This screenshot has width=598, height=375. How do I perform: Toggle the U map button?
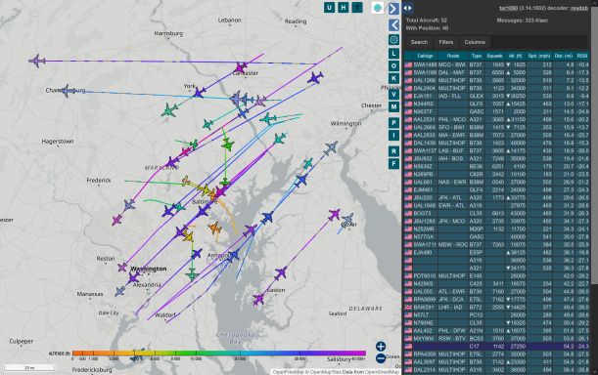pyautogui.click(x=329, y=7)
